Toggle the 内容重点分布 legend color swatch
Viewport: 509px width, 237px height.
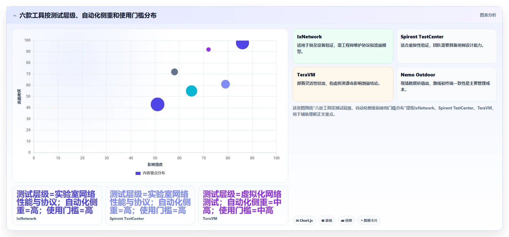138,173
